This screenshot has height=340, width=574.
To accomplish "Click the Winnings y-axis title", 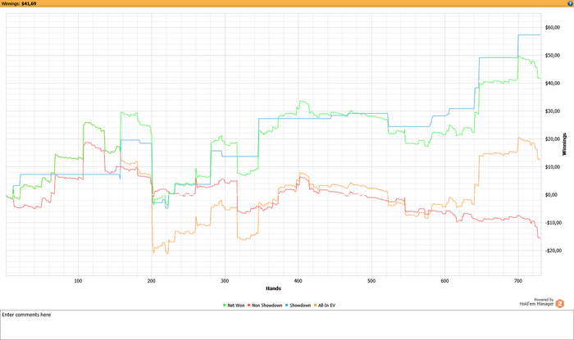I will click(x=565, y=144).
